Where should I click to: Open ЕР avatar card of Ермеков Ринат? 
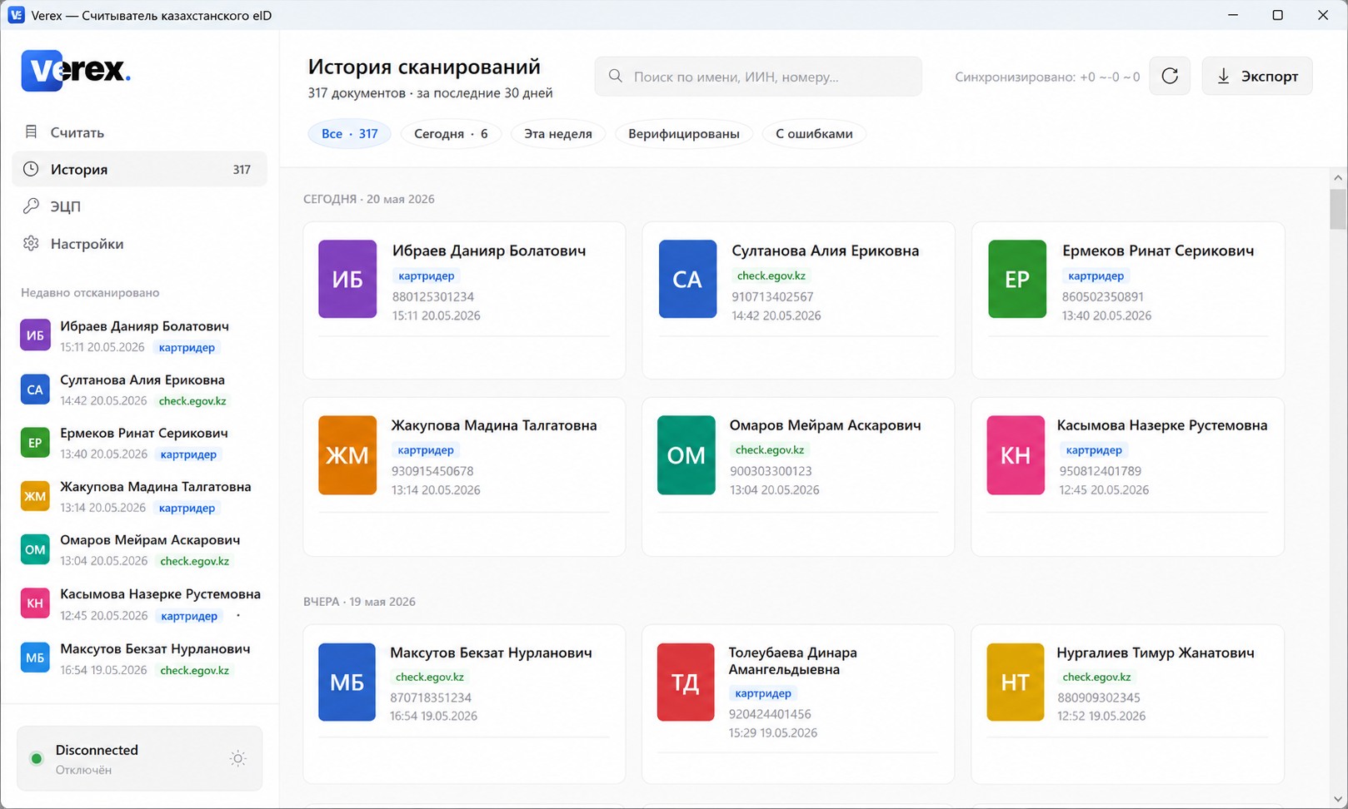coord(1017,279)
